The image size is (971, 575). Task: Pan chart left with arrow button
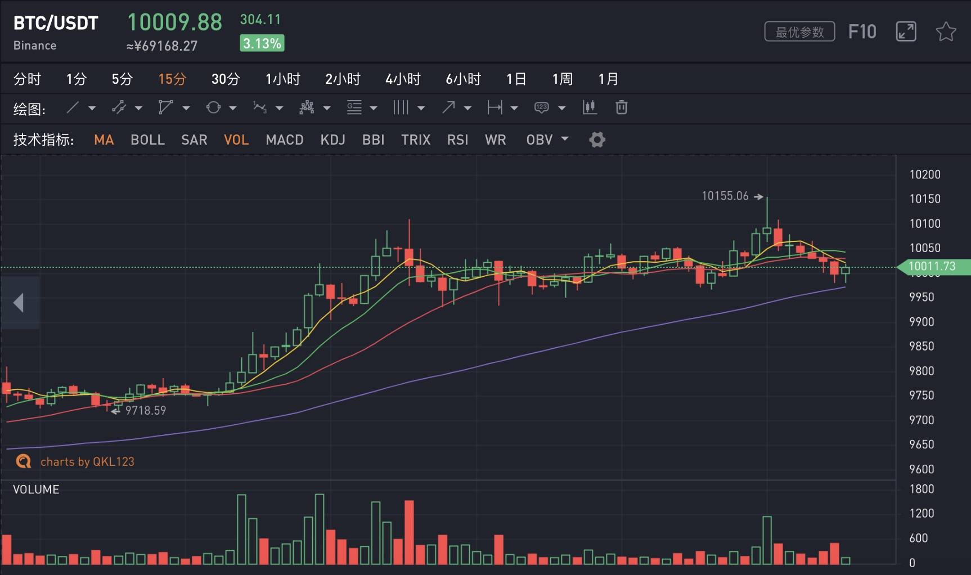pyautogui.click(x=20, y=303)
